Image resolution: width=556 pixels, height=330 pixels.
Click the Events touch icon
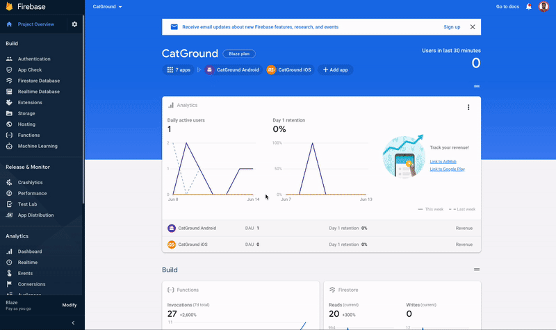coord(9,273)
